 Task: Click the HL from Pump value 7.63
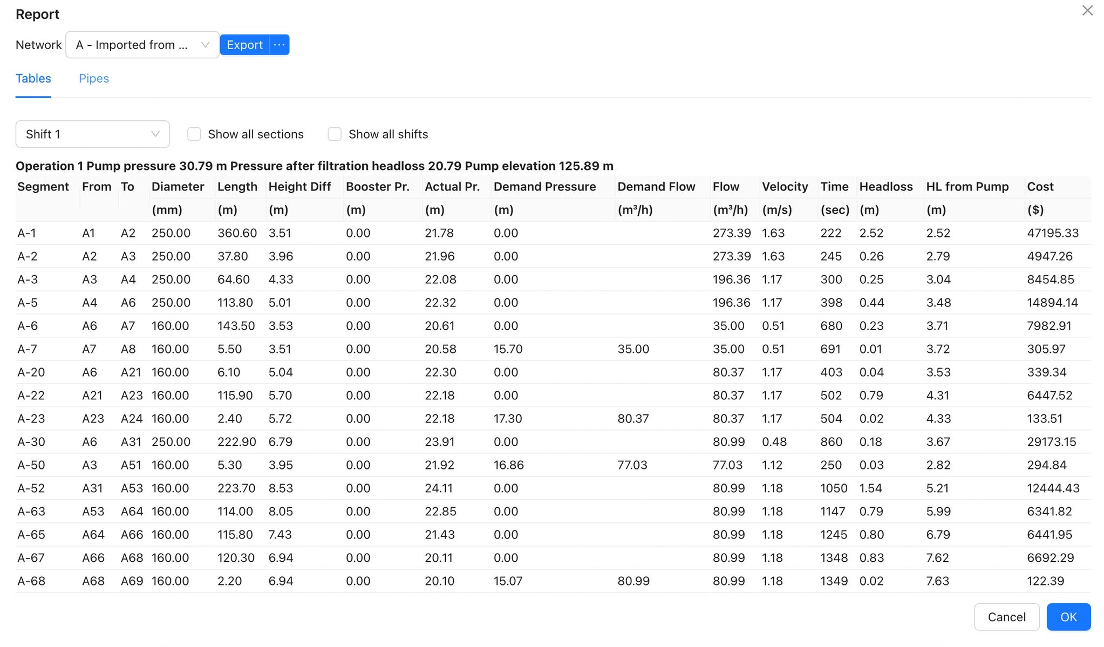click(x=937, y=581)
